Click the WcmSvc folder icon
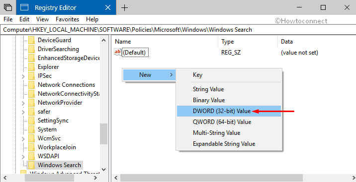This screenshot has height=182, width=356. click(31, 138)
